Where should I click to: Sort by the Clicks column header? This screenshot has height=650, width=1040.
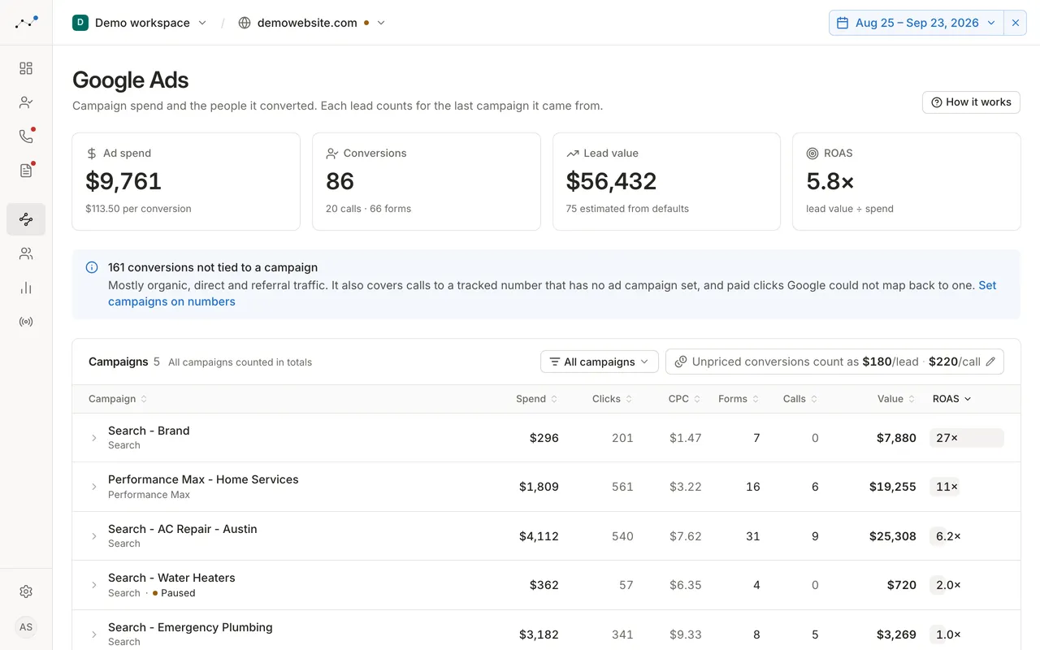tap(613, 399)
